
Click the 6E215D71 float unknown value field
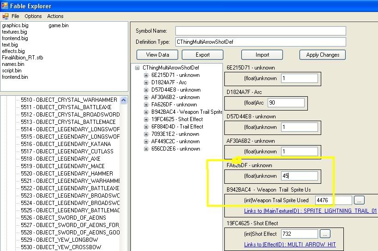point(300,78)
